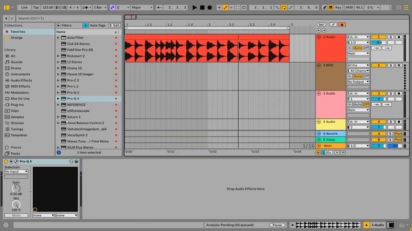Click the Arrangement Record button
Screen dimensions: 412x231
pos(209,8)
